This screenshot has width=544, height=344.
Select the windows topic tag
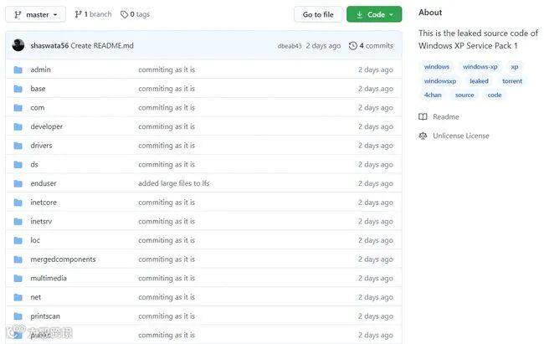(436, 67)
